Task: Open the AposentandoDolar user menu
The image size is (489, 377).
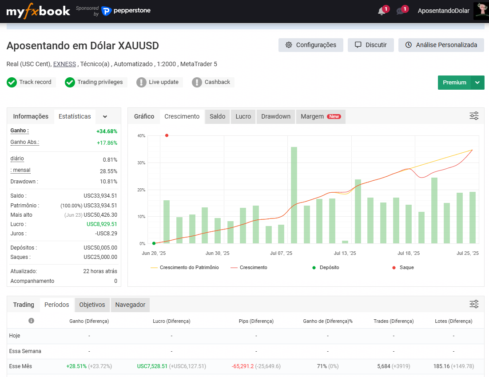Action: coord(443,11)
